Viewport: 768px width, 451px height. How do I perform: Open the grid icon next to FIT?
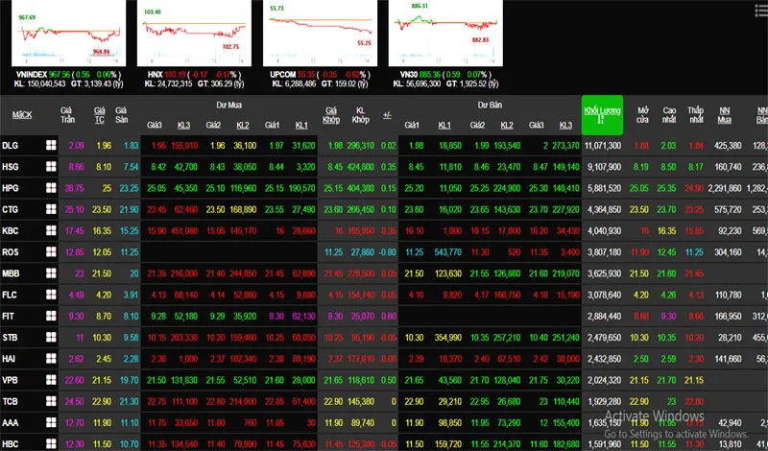pos(51,316)
